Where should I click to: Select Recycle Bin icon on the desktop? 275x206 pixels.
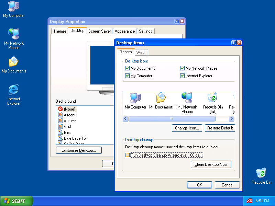pyautogui.click(x=261, y=176)
